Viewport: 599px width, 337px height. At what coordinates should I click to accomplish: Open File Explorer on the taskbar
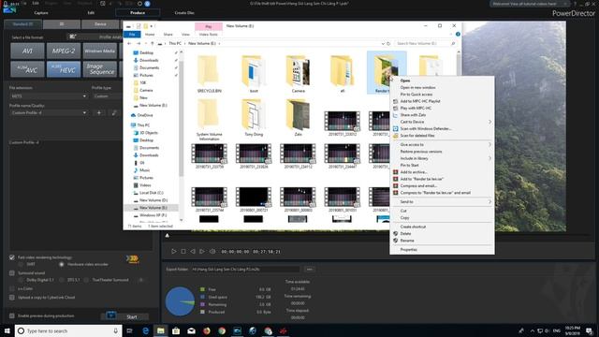click(x=161, y=330)
